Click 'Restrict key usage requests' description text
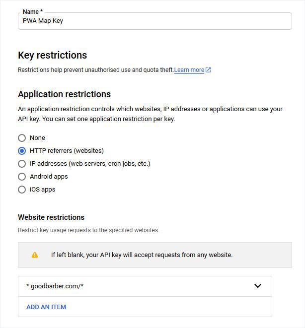The image size is (305, 328). [x=88, y=230]
